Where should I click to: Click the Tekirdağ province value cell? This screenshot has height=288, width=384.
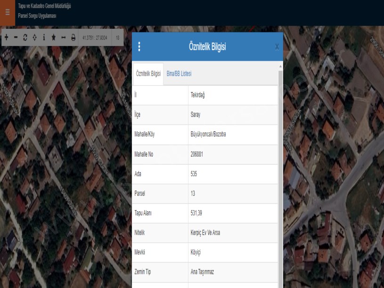coord(233,95)
